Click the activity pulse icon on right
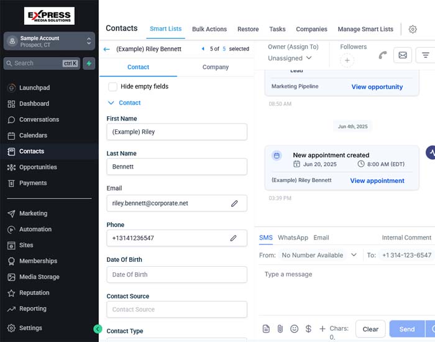Image resolution: width=435 pixels, height=342 pixels. [431, 152]
